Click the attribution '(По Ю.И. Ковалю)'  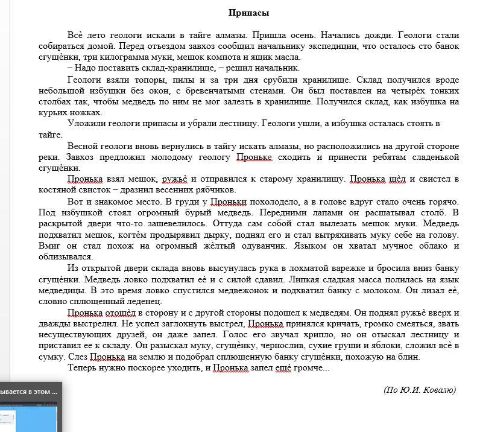pos(419,390)
